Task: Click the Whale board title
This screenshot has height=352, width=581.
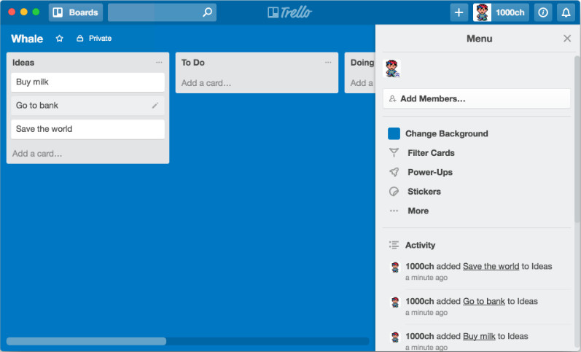Action: (x=27, y=39)
